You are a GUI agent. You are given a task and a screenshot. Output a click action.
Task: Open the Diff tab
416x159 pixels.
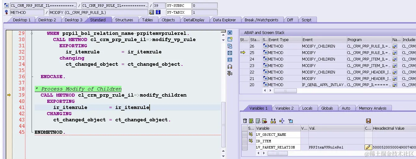pyautogui.click(x=290, y=20)
